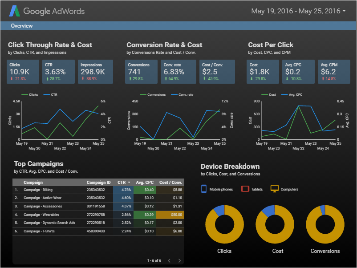Click the $6.80 Cost / Conv. cell
Screen dimensions: 357x268
tap(170, 231)
